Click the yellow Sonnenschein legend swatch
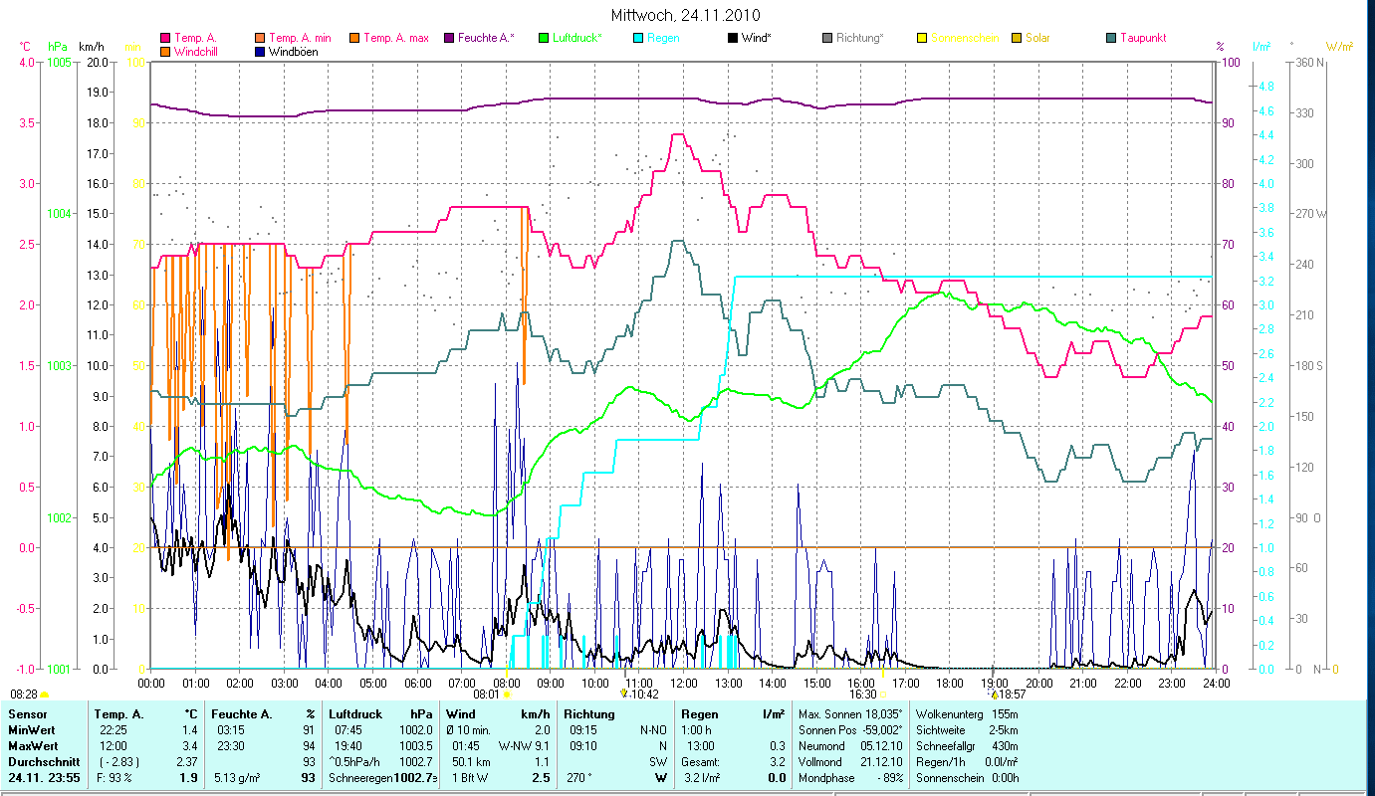The image size is (1375, 796). pos(922,38)
